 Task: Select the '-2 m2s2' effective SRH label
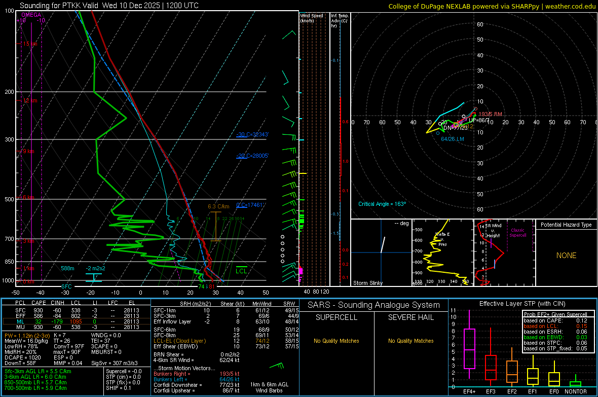[95, 268]
